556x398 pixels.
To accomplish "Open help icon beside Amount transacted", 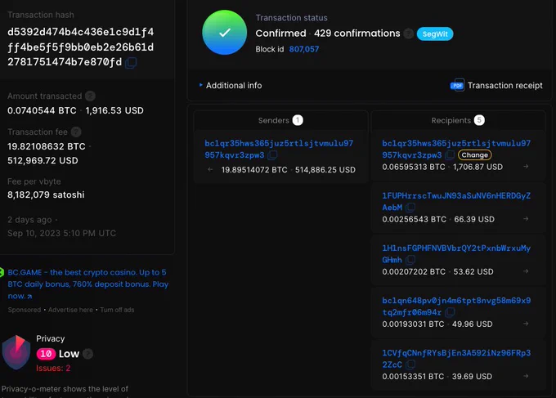I will tap(90, 96).
